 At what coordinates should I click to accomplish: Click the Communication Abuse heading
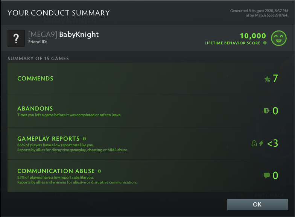coord(56,171)
